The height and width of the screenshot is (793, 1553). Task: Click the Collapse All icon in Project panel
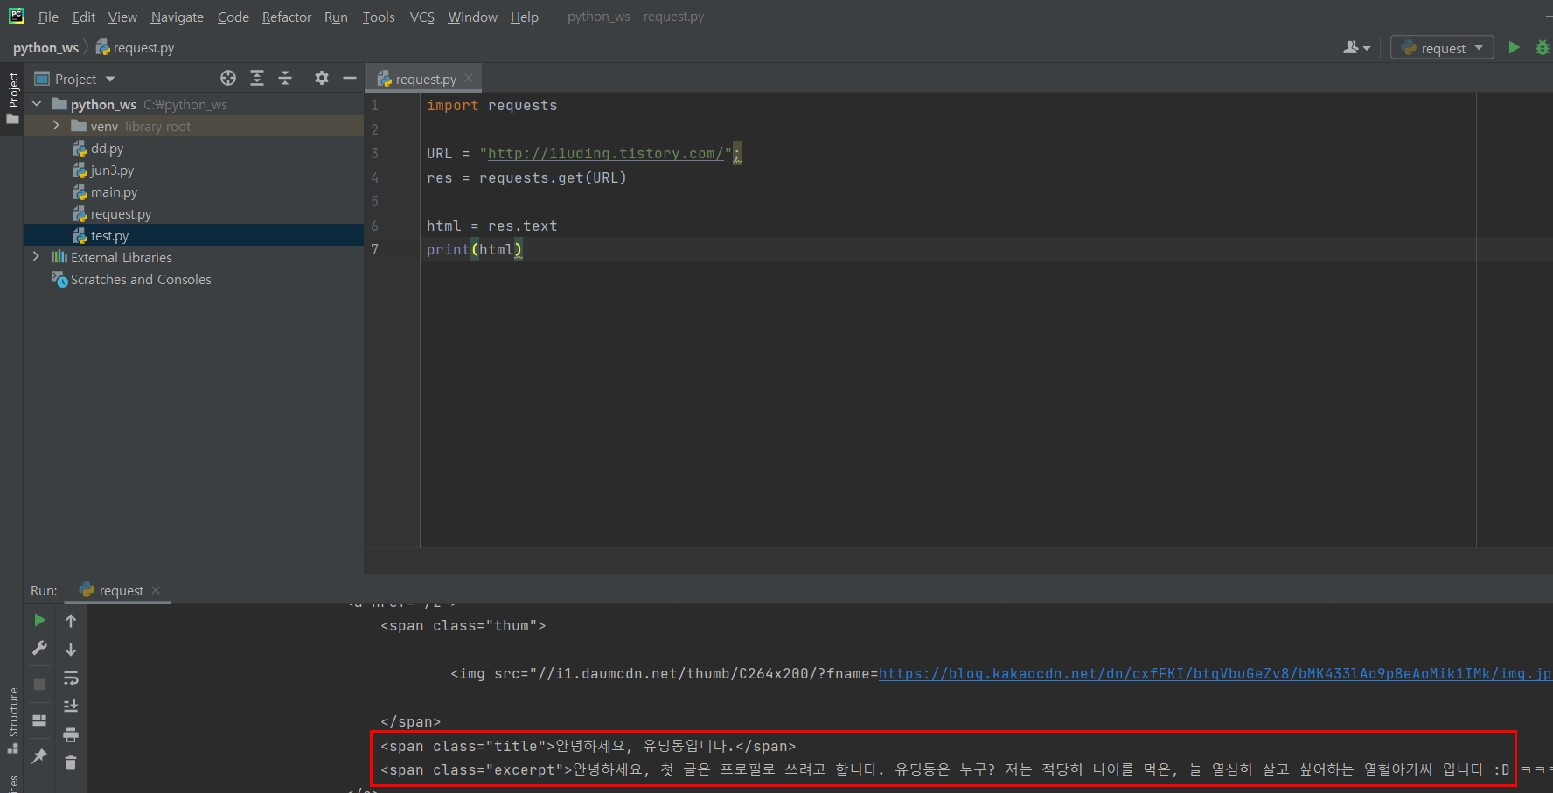pyautogui.click(x=285, y=78)
